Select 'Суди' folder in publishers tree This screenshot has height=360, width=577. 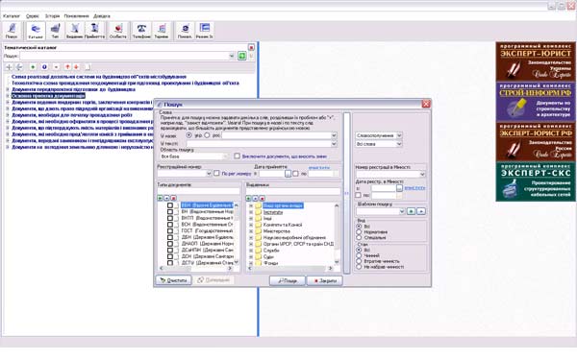pos(268,256)
